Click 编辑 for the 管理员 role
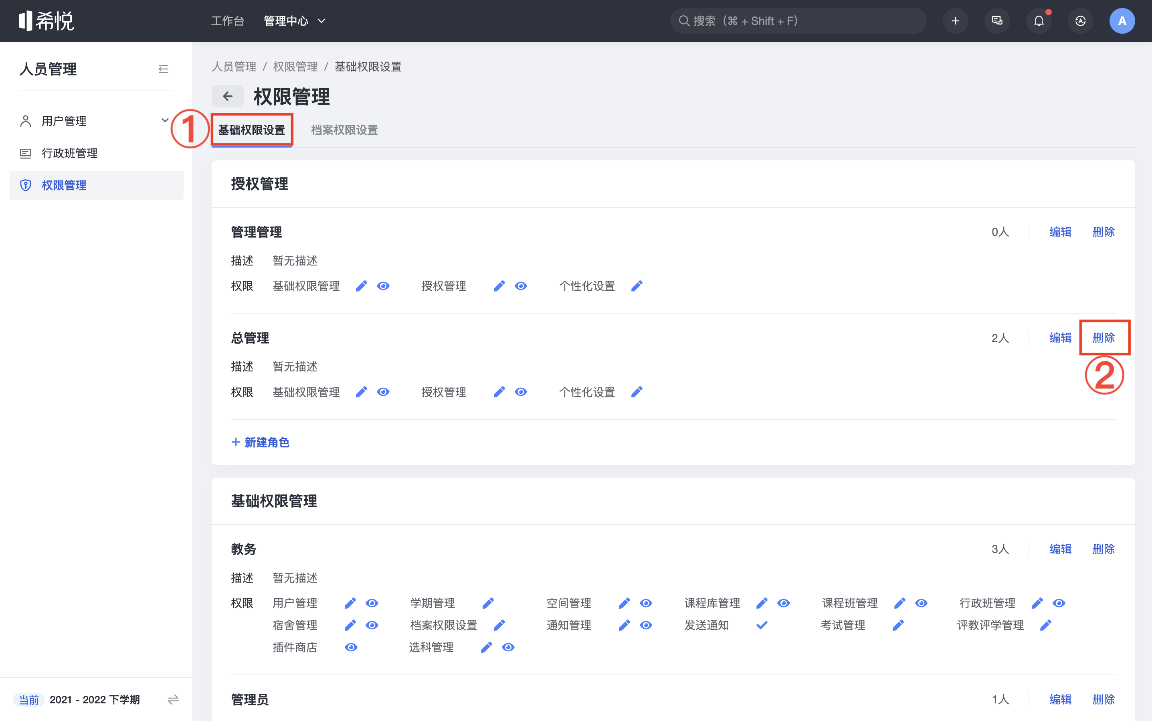Viewport: 1152px width, 721px height. 1061,699
